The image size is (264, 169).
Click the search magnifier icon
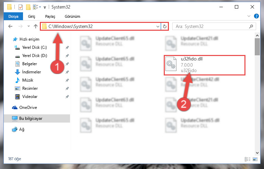251,26
